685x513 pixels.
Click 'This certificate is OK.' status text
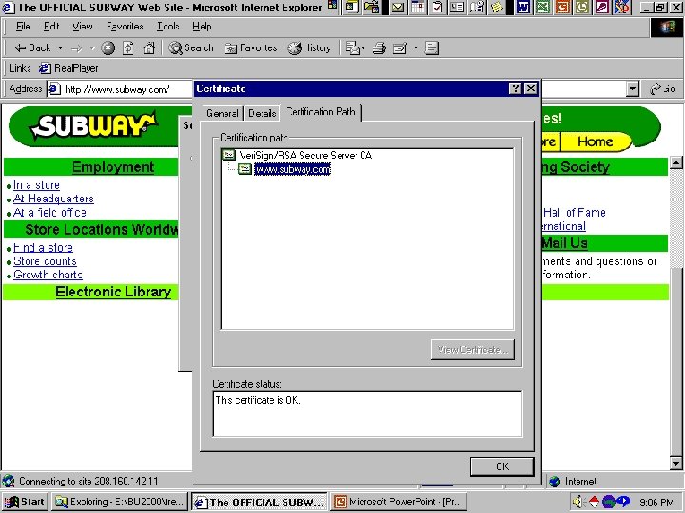[x=258, y=400]
